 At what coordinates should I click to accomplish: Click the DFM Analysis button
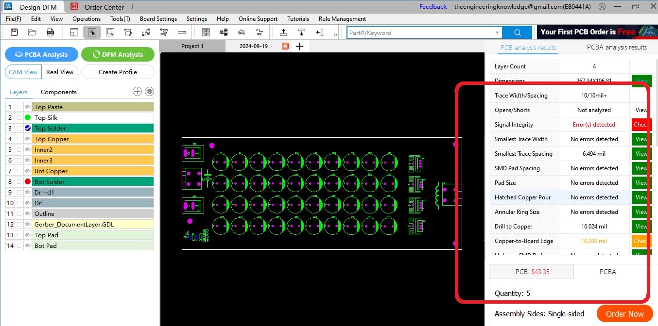(x=118, y=54)
